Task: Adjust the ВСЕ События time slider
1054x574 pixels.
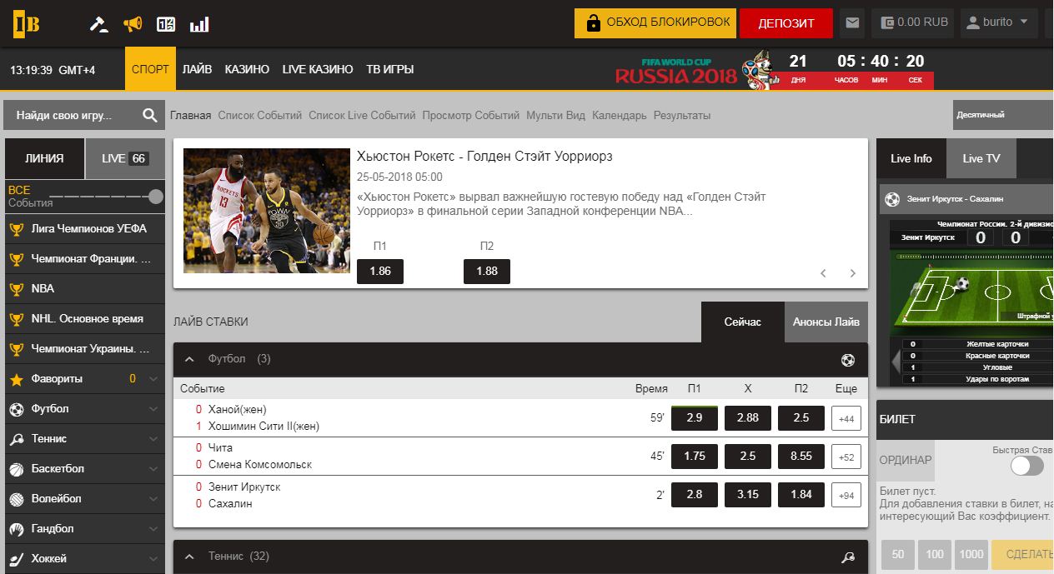Action: pyautogui.click(x=155, y=197)
